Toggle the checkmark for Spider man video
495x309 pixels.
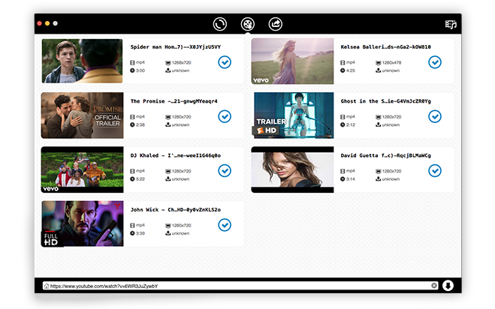(224, 62)
